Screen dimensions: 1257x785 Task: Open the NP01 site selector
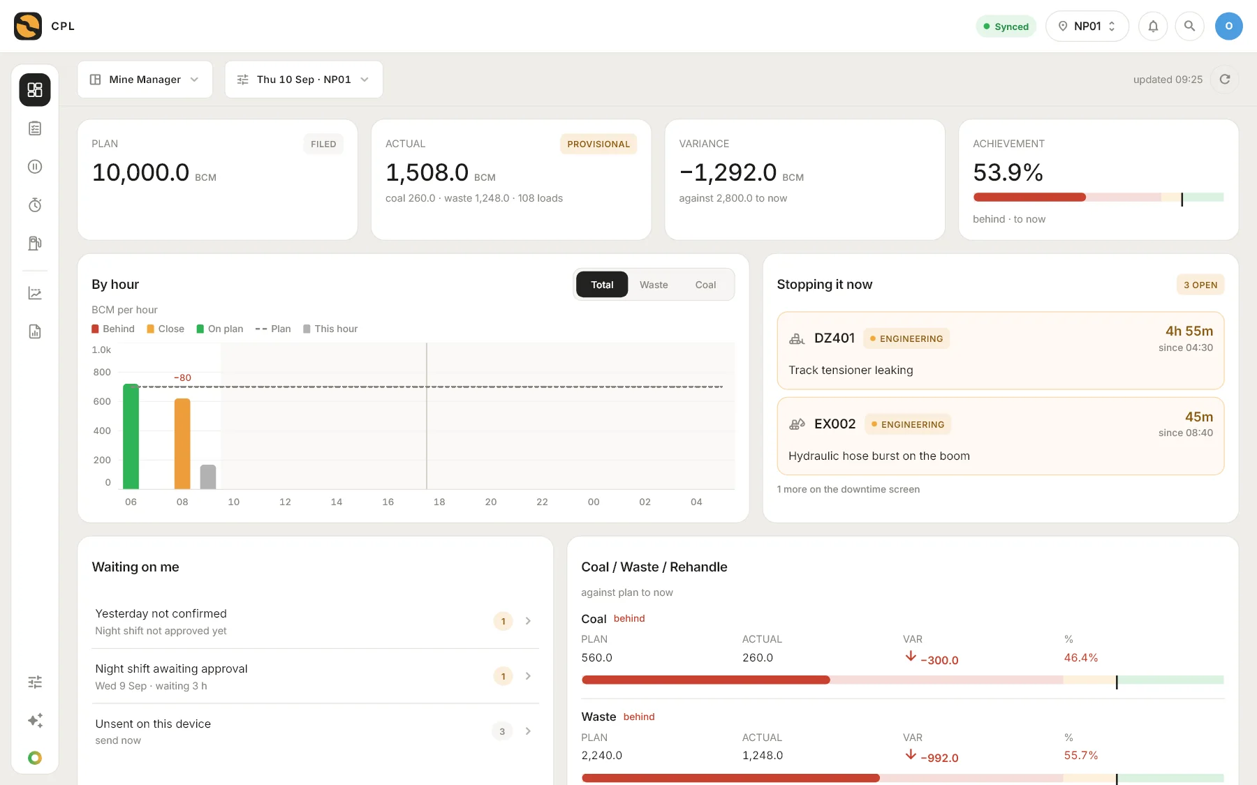pos(1087,27)
